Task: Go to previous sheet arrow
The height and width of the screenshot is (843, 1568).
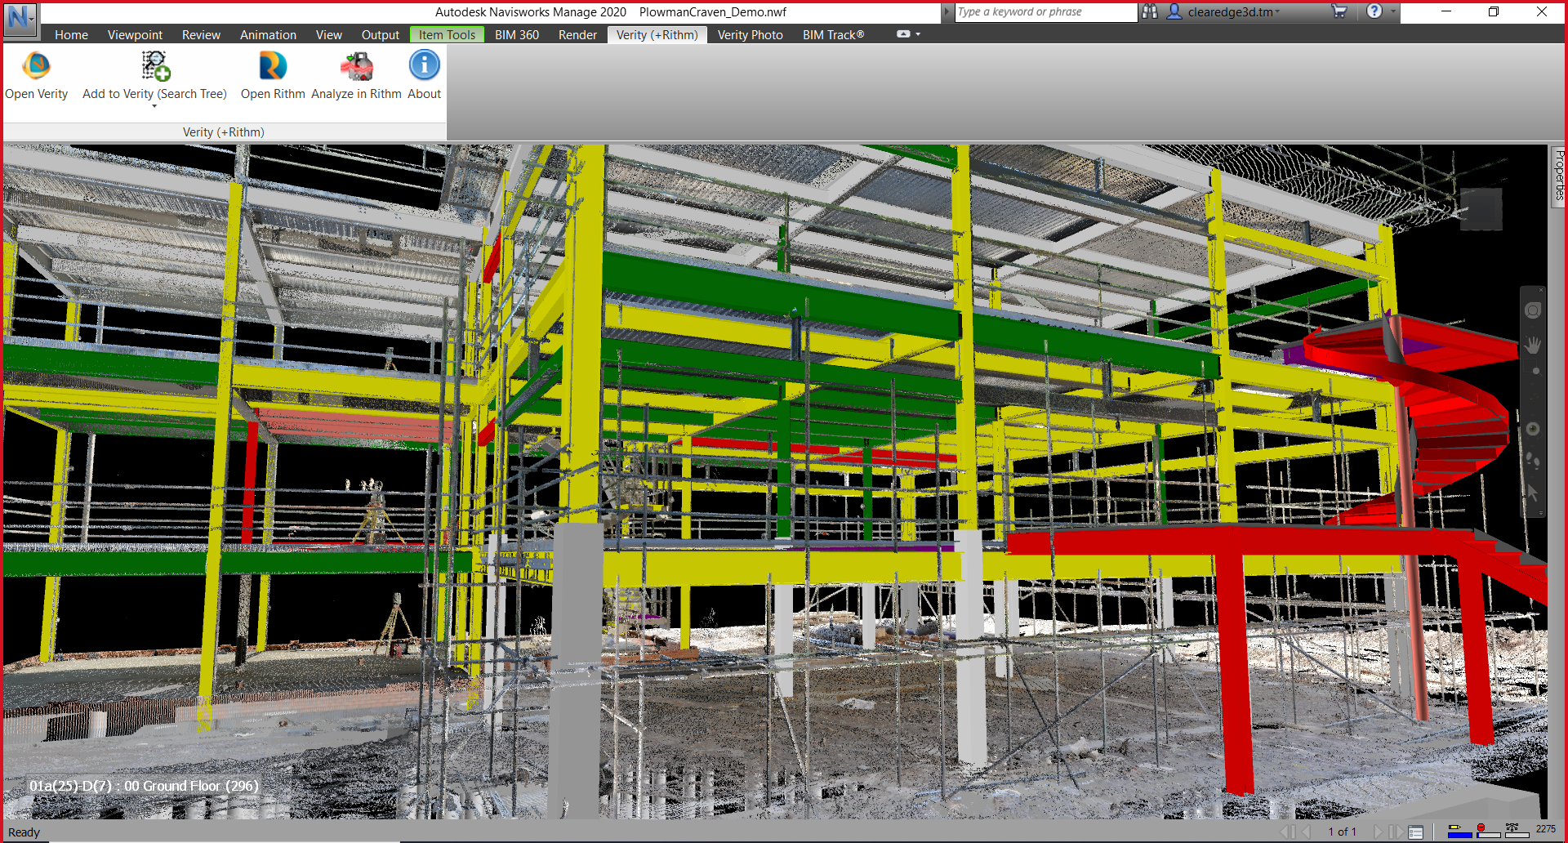Action: click(1307, 832)
